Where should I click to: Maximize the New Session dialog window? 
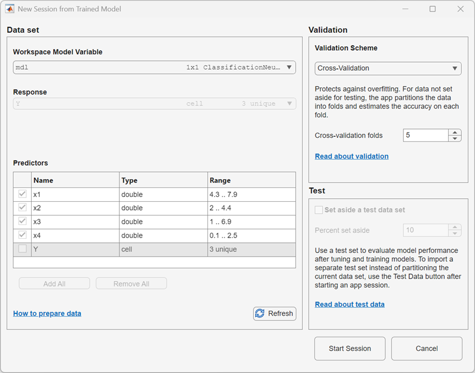point(433,9)
